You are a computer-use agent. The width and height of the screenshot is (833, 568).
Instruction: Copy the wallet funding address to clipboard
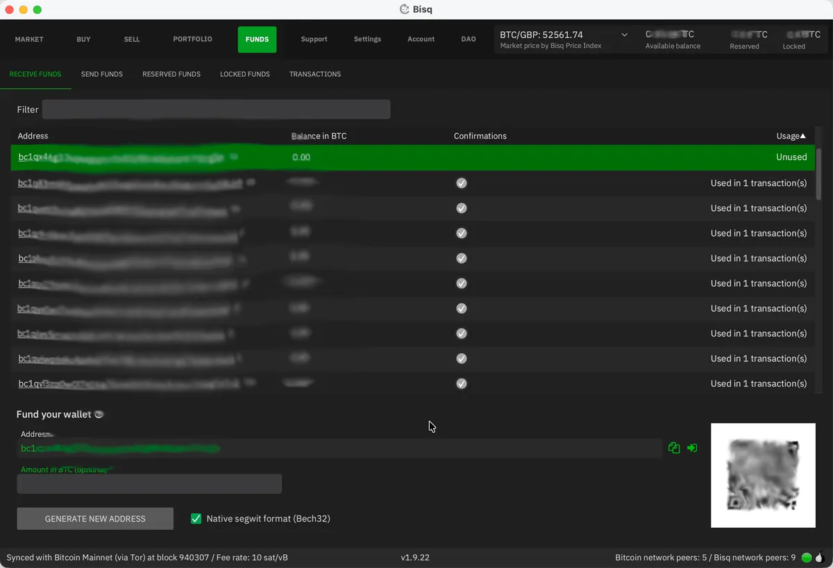[x=673, y=447]
